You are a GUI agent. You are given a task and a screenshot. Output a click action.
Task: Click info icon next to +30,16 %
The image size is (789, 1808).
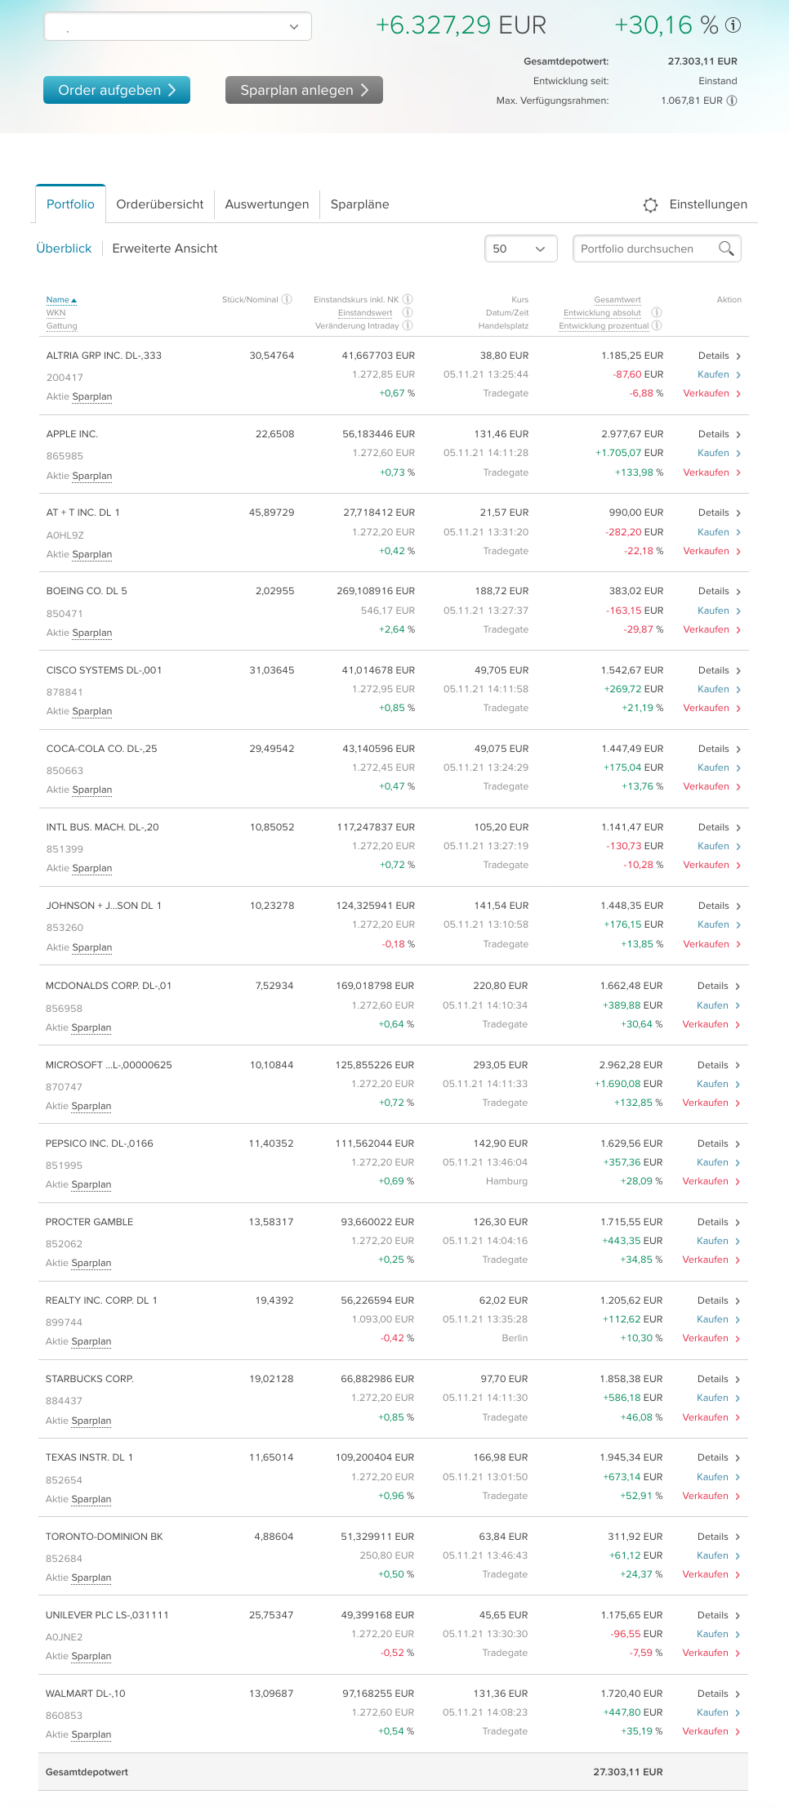tap(733, 25)
